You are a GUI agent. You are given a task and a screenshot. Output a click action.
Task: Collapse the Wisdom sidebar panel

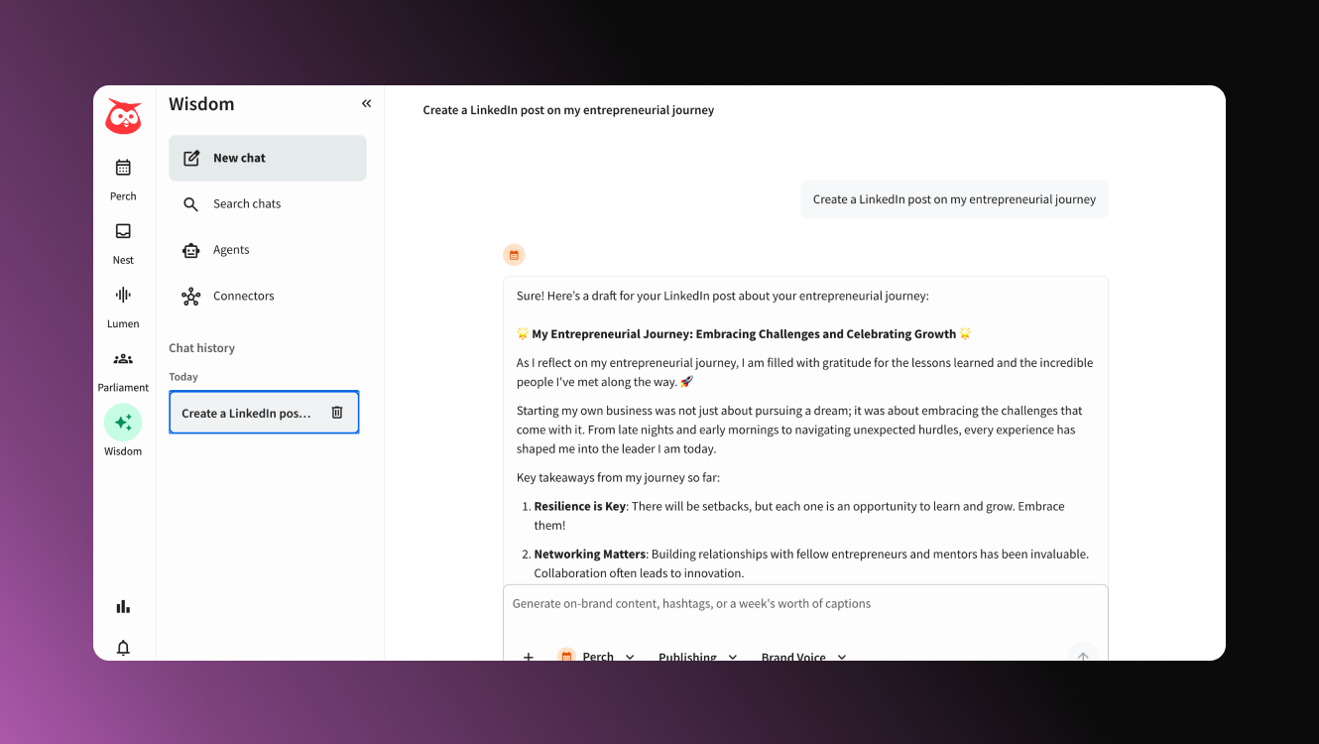(366, 104)
